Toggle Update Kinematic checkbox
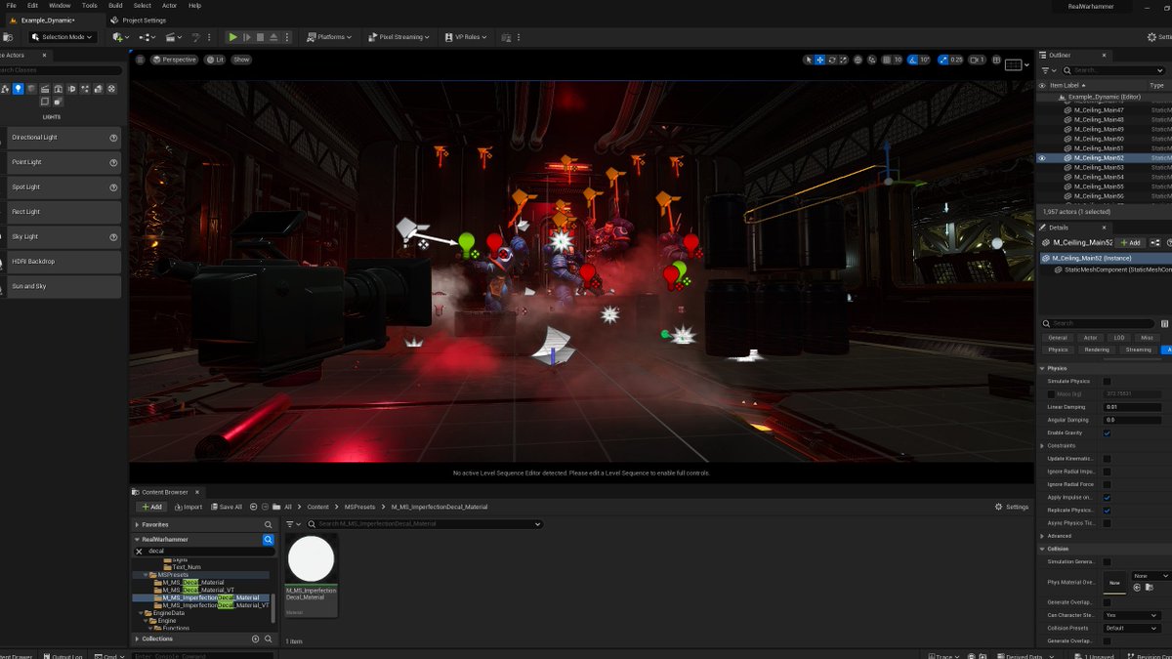 1107,459
